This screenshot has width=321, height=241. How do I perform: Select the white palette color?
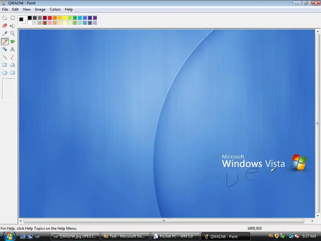click(x=30, y=23)
